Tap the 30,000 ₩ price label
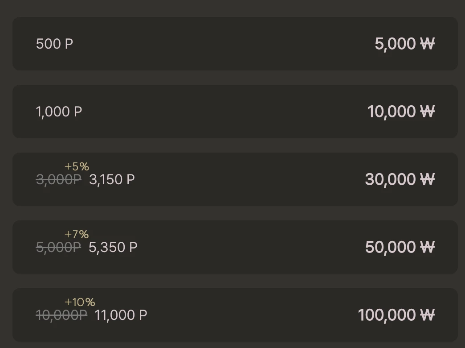Image resolution: width=465 pixels, height=348 pixels. (x=400, y=179)
